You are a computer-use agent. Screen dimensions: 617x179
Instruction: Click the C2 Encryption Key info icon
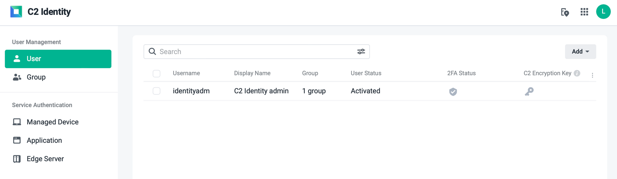click(577, 73)
